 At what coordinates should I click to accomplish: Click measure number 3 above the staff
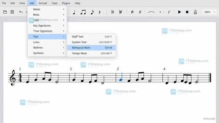(x=118, y=69)
